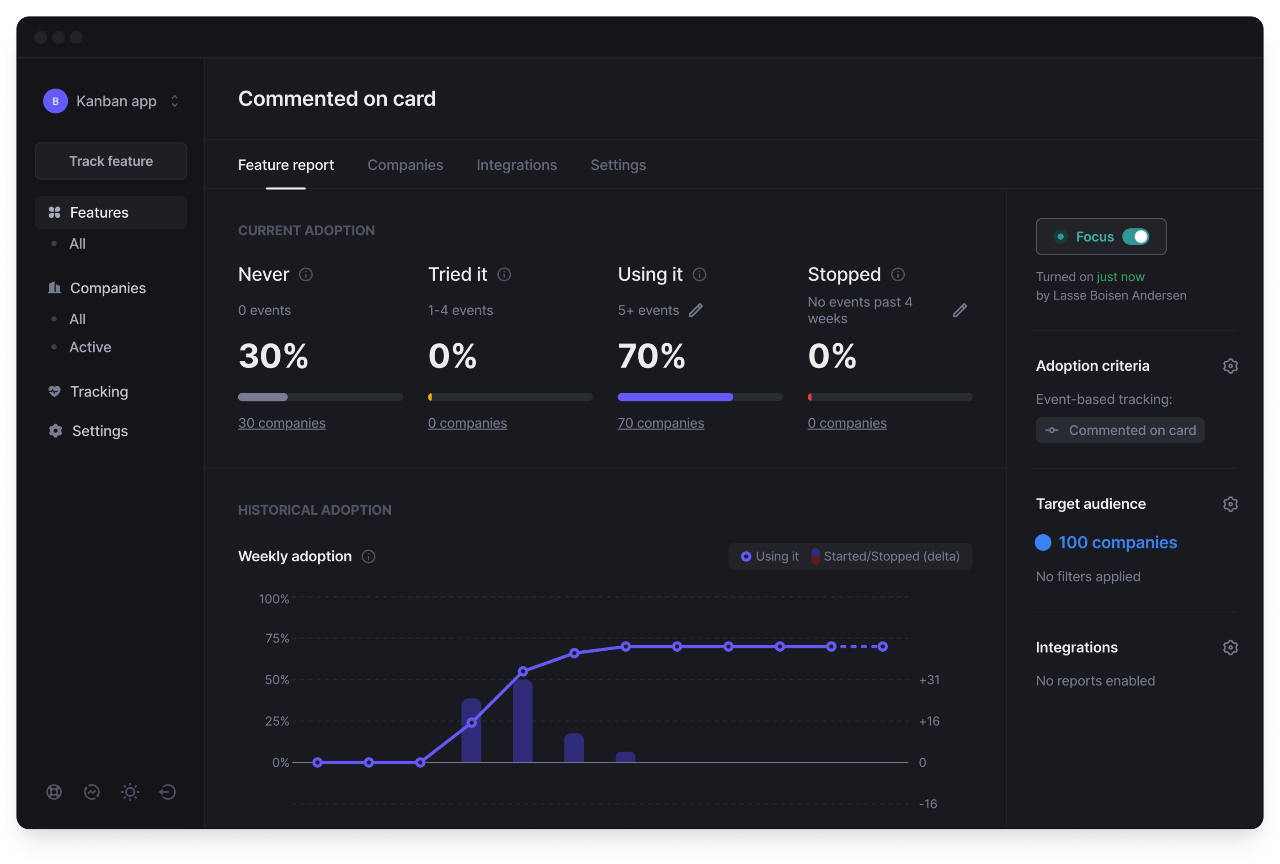Open the Integrations tab
This screenshot has height=864, width=1280.
(x=516, y=165)
